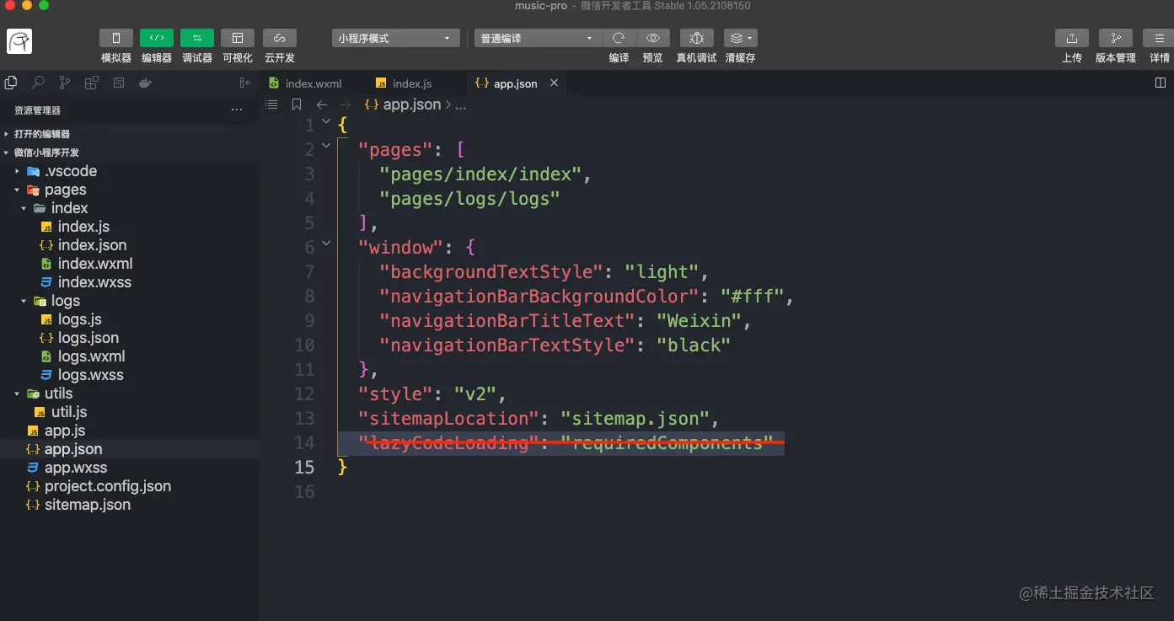Open the 可视化 visual editor
Screen dimensions: 1174x621
(238, 38)
